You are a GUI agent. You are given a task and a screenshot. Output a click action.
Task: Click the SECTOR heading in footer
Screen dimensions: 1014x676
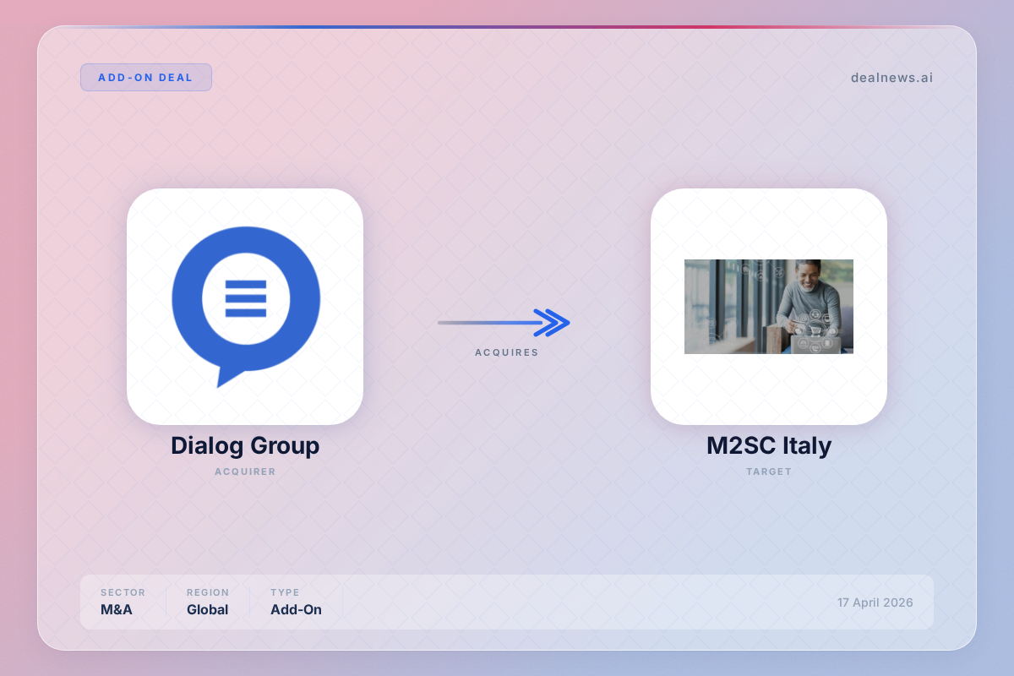[x=123, y=592]
